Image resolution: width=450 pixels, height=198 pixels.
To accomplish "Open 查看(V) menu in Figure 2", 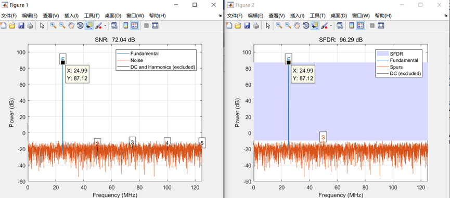I will point(277,16).
